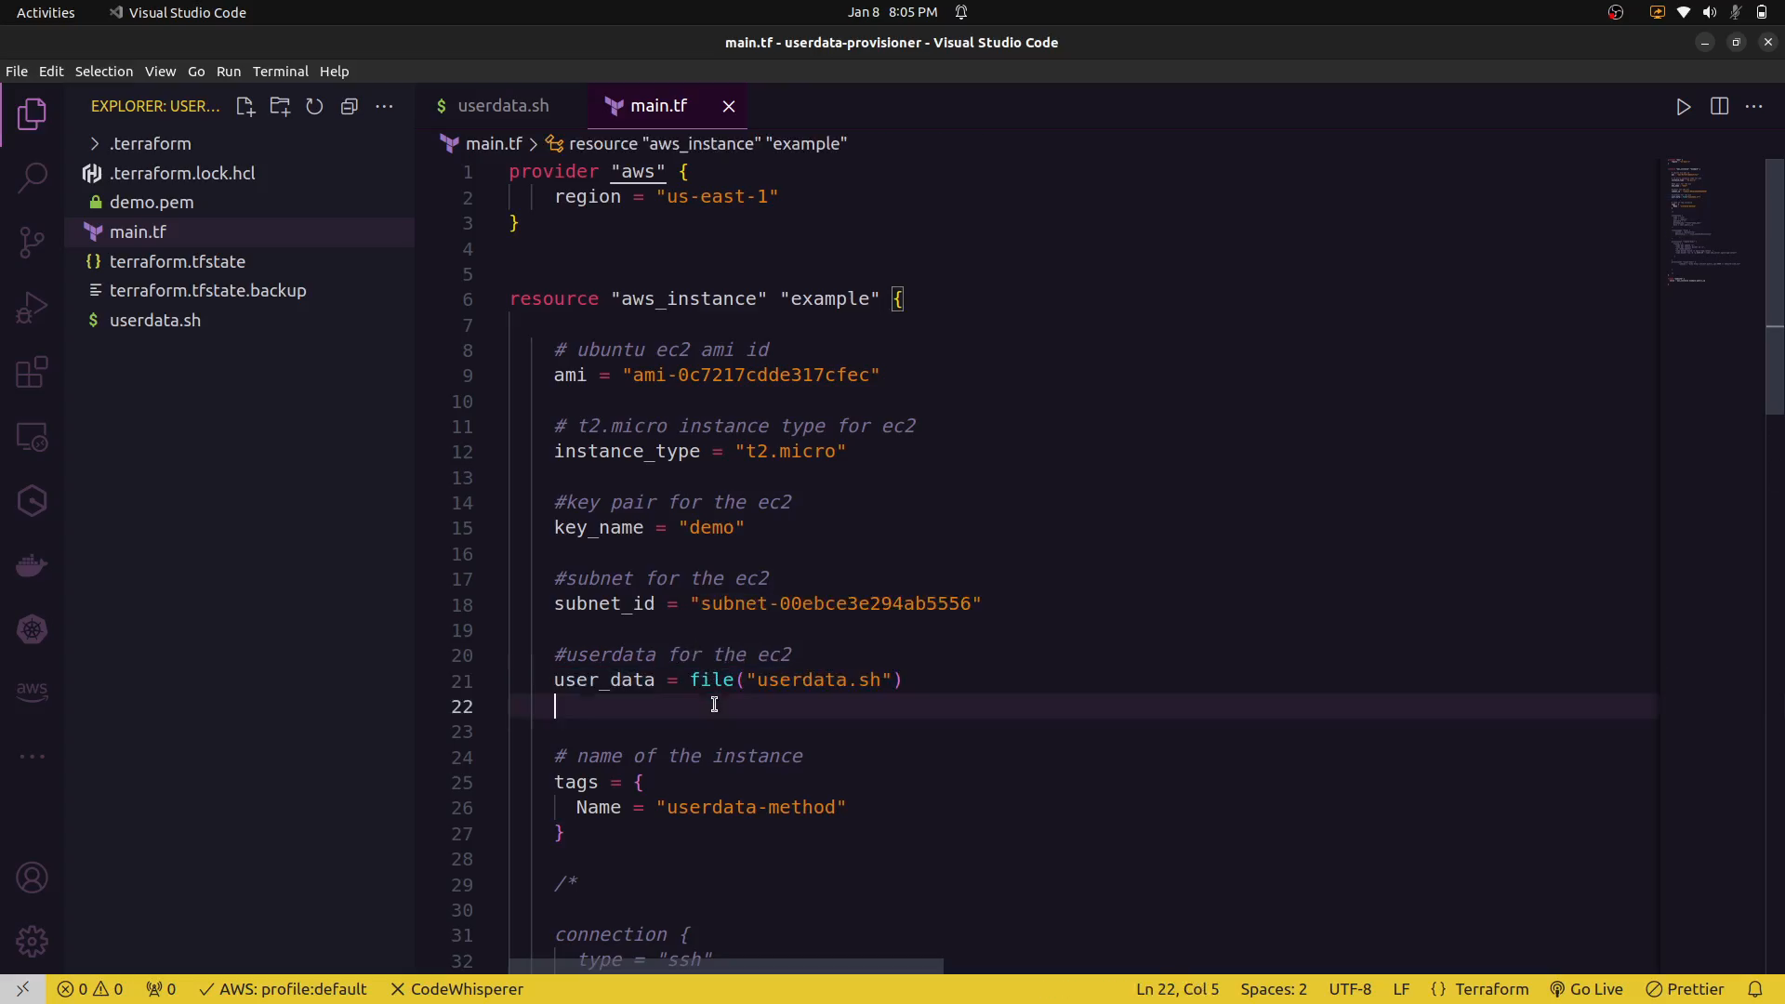Viewport: 1785px width, 1004px height.
Task: Click New File icon in Explorer
Action: coord(245,107)
